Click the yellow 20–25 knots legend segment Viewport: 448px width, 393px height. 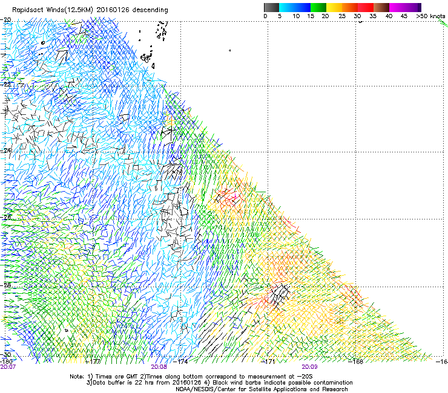334,7
